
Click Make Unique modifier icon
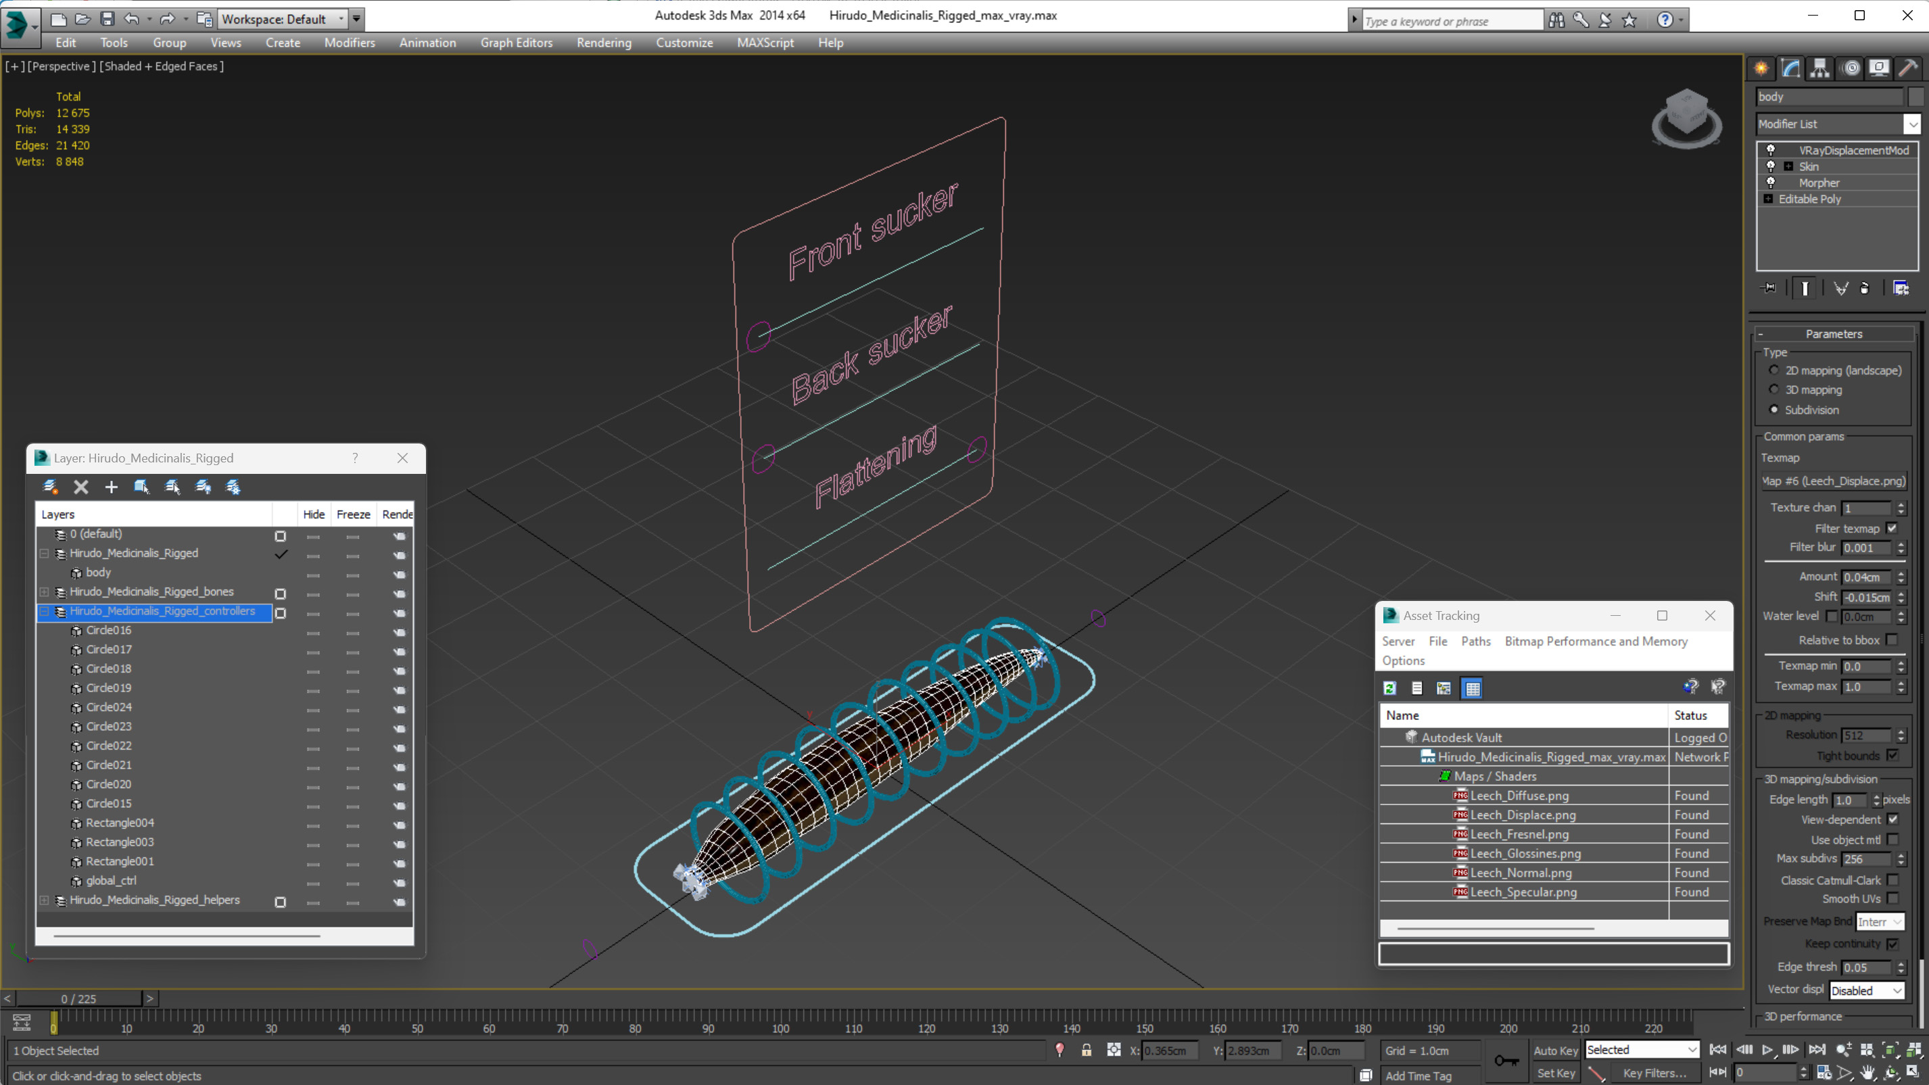1840,288
